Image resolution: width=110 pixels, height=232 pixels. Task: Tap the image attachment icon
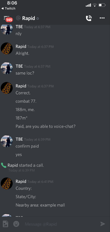(6, 224)
